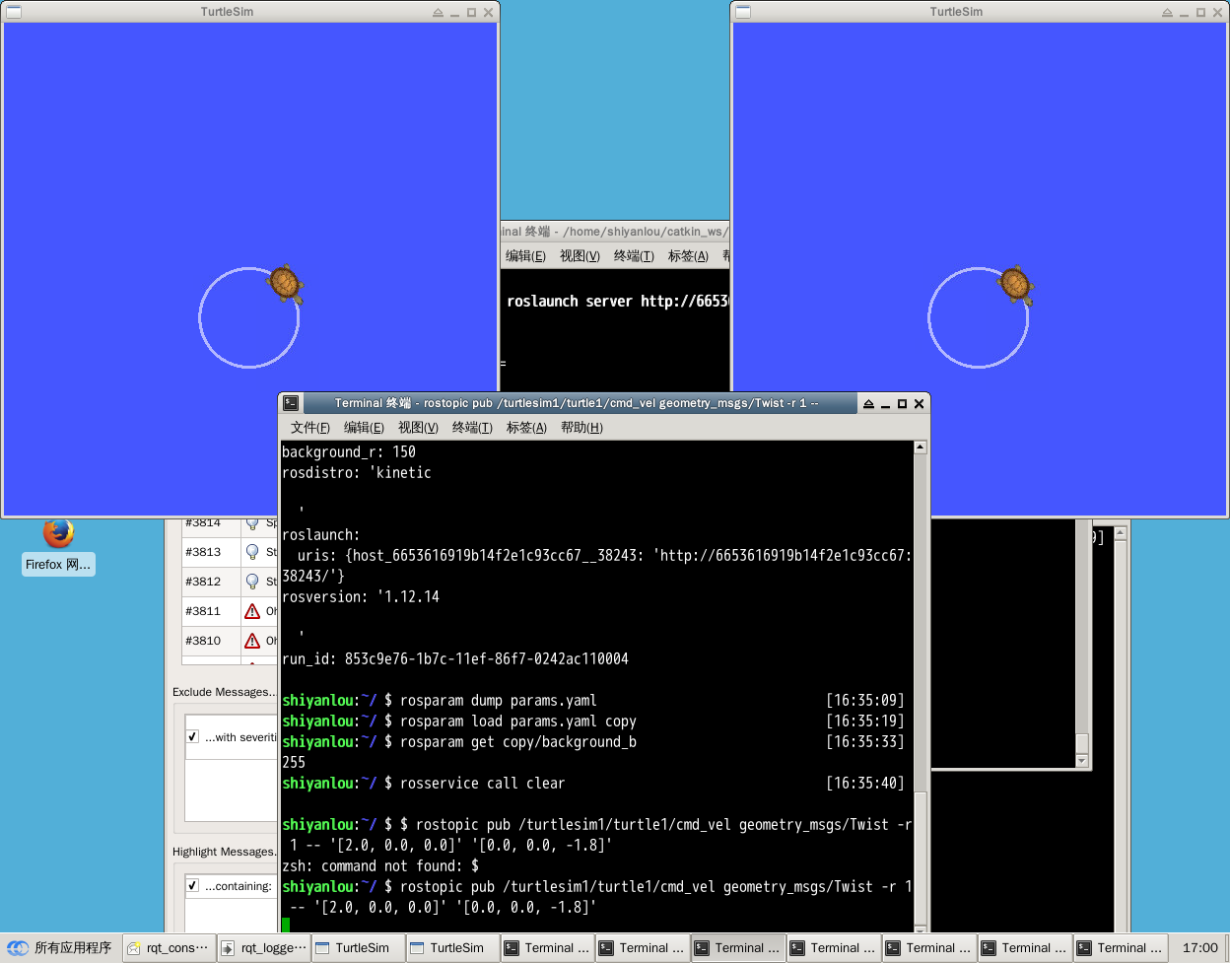Click the warning triangle icon in row #3810
1230x963 pixels.
[252, 641]
